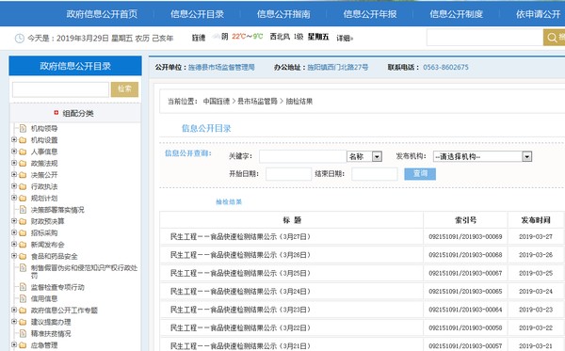The image size is (565, 351).
Task: Click the 关键字 keyword input field
Action: (302, 156)
